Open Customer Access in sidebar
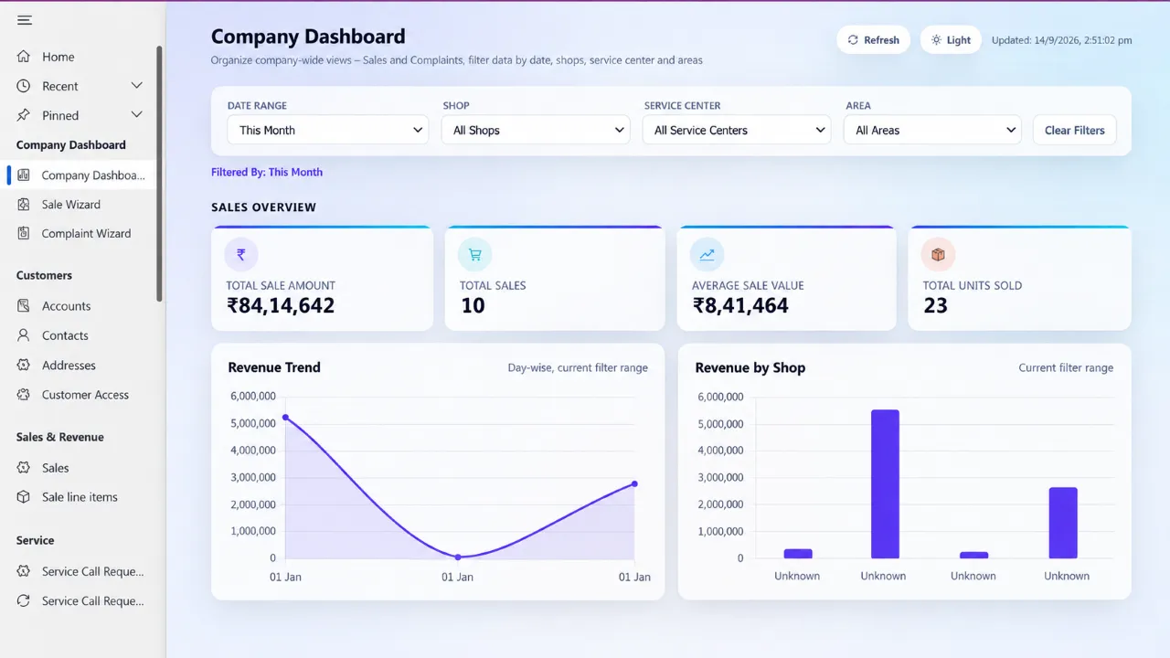The image size is (1170, 658). click(80, 395)
